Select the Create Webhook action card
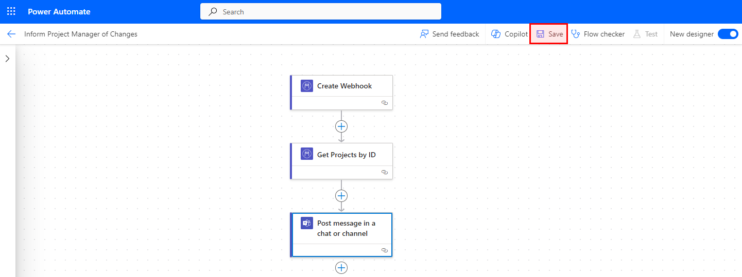Screen dimensions: 742x277 coord(341,93)
